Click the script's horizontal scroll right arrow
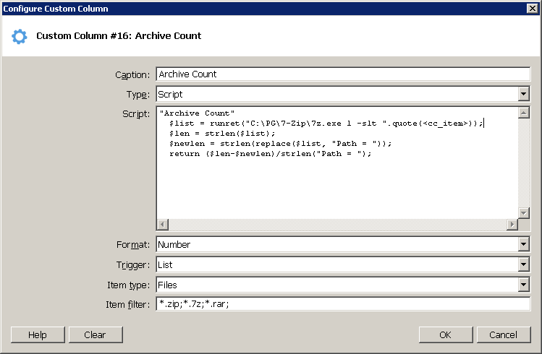Image resolution: width=542 pixels, height=354 pixels. tap(512, 225)
